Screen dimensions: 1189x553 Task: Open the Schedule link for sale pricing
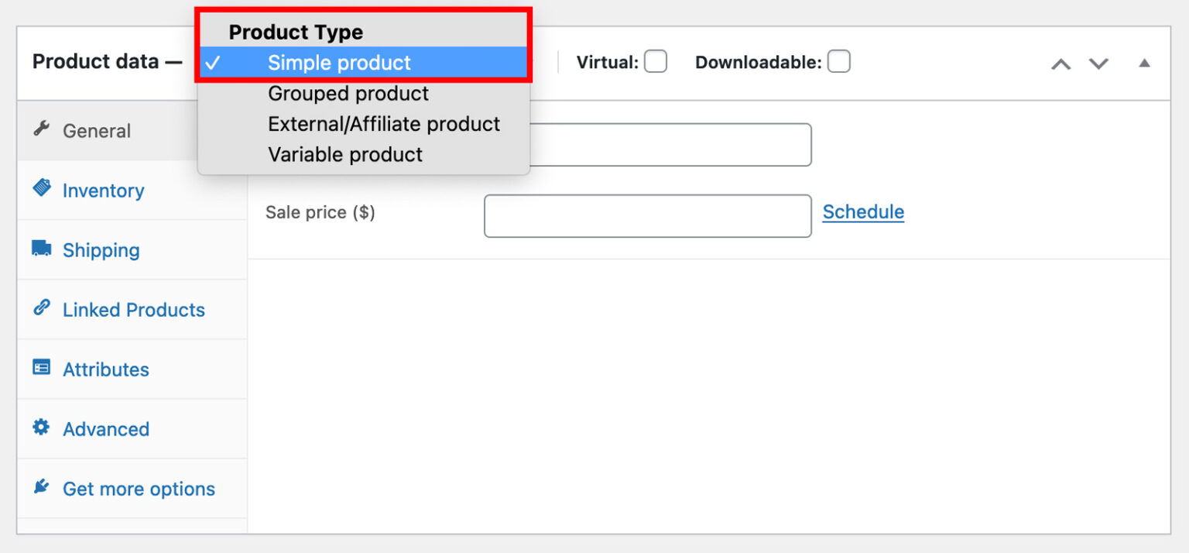click(x=862, y=211)
